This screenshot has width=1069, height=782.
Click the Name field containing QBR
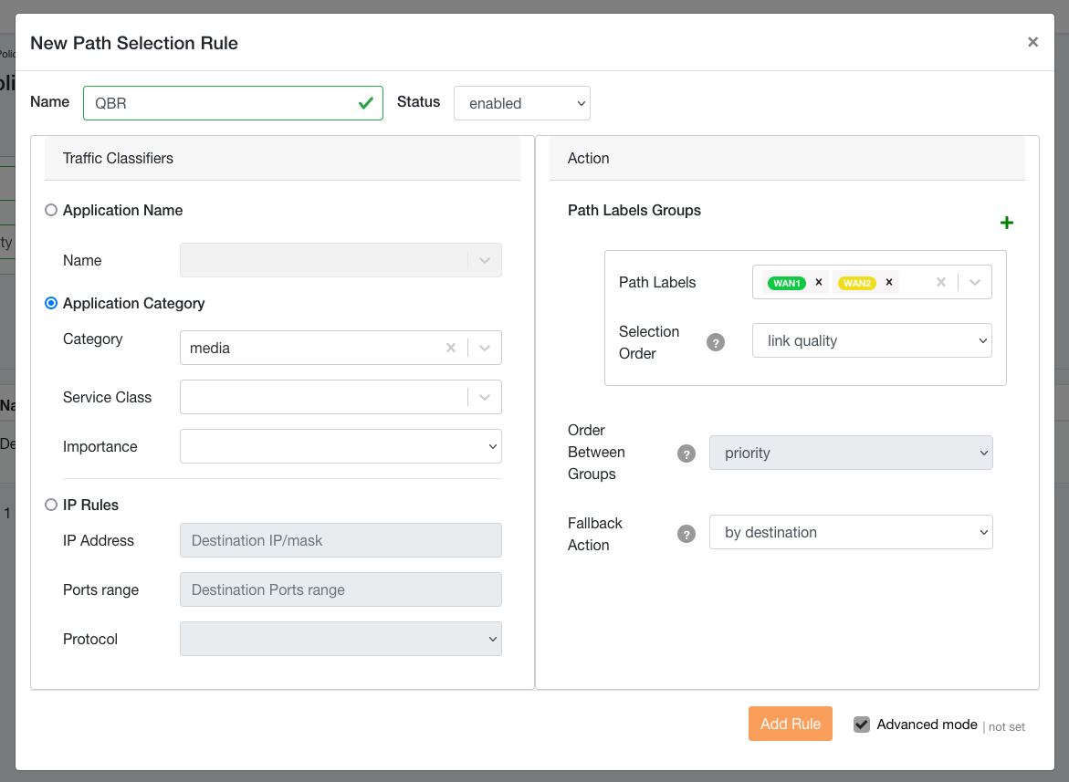[x=219, y=103]
